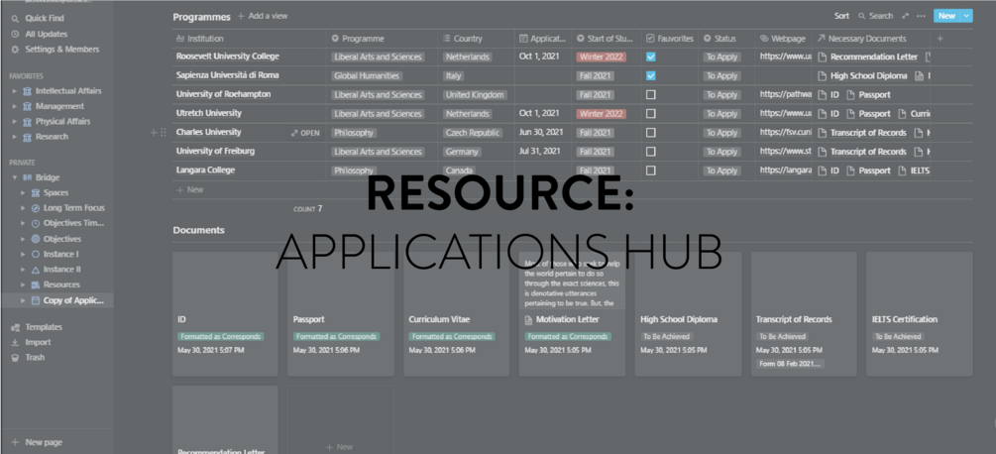Expand Copy of Applic... page toggle
996x454 pixels.
pos(24,300)
